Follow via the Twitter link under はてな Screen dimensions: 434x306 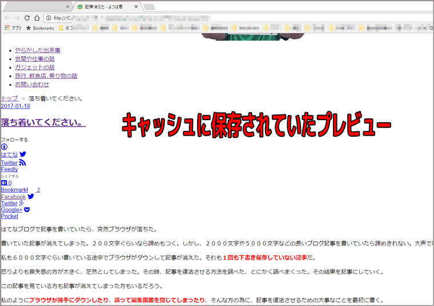click(x=9, y=163)
